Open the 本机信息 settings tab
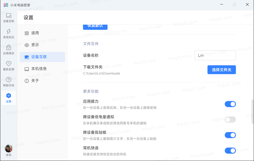 point(42,69)
